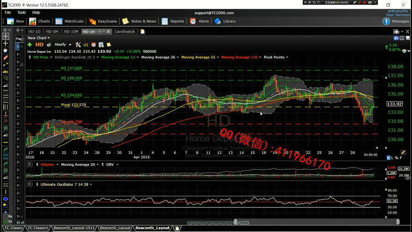Open EasyScans from the toolbar
Screen dimensions: 412x232
point(103,21)
